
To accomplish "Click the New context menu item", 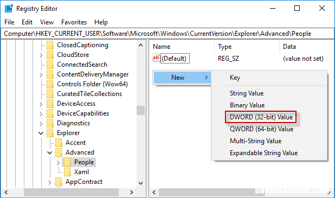I will point(182,78).
